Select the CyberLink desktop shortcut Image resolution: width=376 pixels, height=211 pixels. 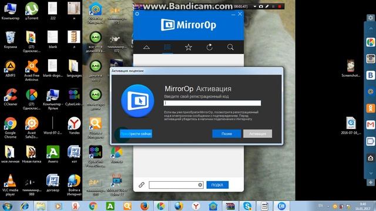point(75,97)
